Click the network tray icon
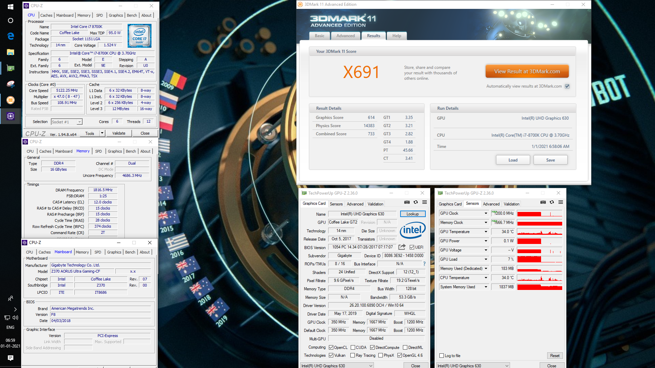This screenshot has width=655, height=368. (7, 318)
